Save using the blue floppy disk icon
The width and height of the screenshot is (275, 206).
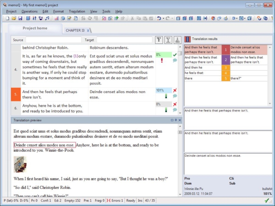(x=20, y=18)
